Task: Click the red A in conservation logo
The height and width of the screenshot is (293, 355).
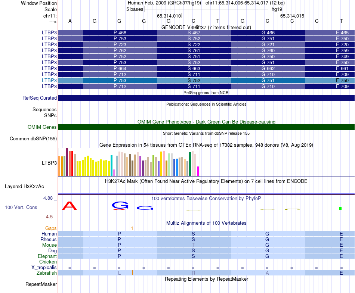Action: click(x=70, y=206)
